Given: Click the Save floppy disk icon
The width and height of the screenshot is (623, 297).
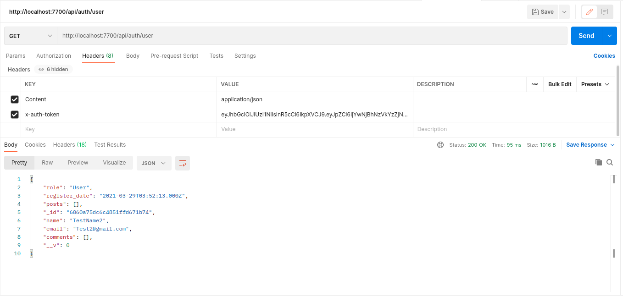Looking at the screenshot, I should [x=535, y=12].
